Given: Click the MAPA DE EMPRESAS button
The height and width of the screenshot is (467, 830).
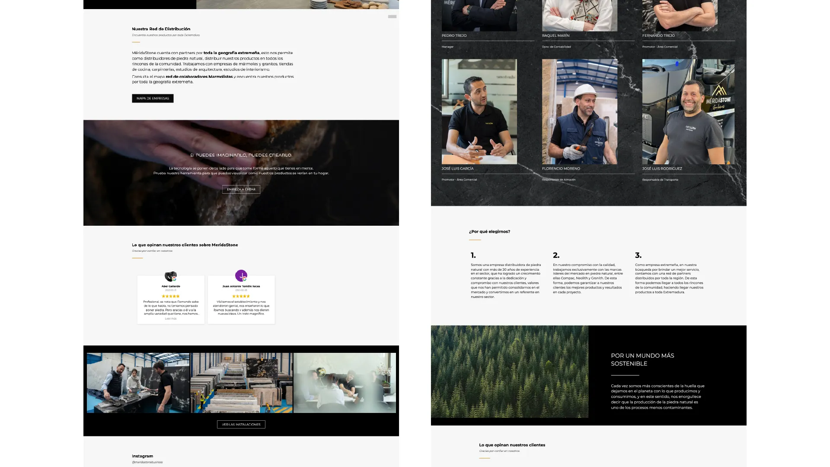Looking at the screenshot, I should click(153, 99).
